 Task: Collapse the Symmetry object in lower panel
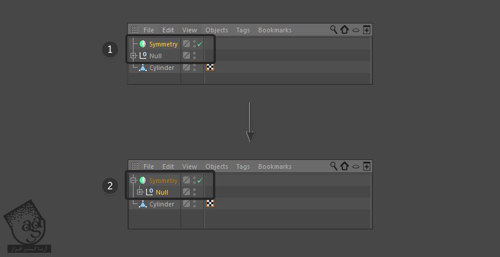134,181
